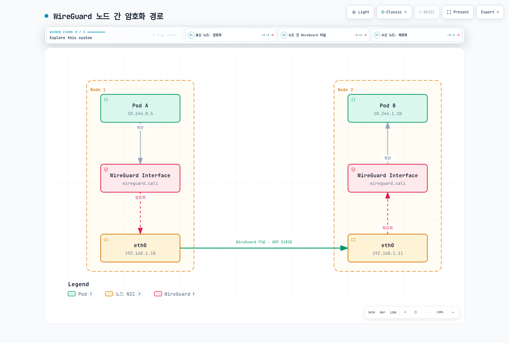Switch theme with the Light sun button
The height and width of the screenshot is (343, 509).
tap(360, 12)
